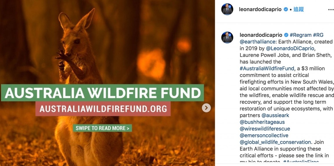This screenshot has height=166, width=334.
Task: Open the three-dot more options menu
Action: tap(331, 10)
